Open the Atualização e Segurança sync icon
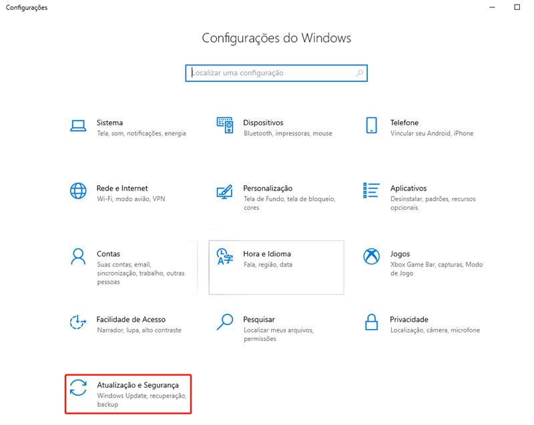 tap(78, 388)
